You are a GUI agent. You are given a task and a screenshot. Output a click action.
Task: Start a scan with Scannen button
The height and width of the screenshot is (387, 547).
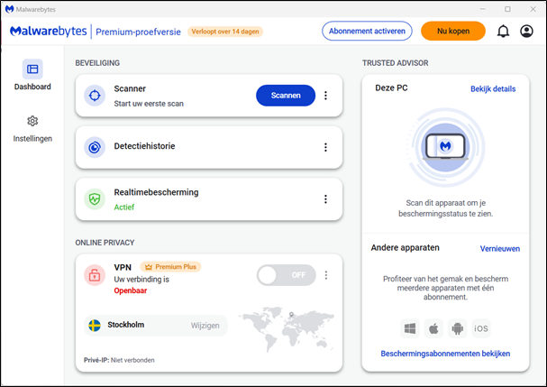[x=286, y=96]
